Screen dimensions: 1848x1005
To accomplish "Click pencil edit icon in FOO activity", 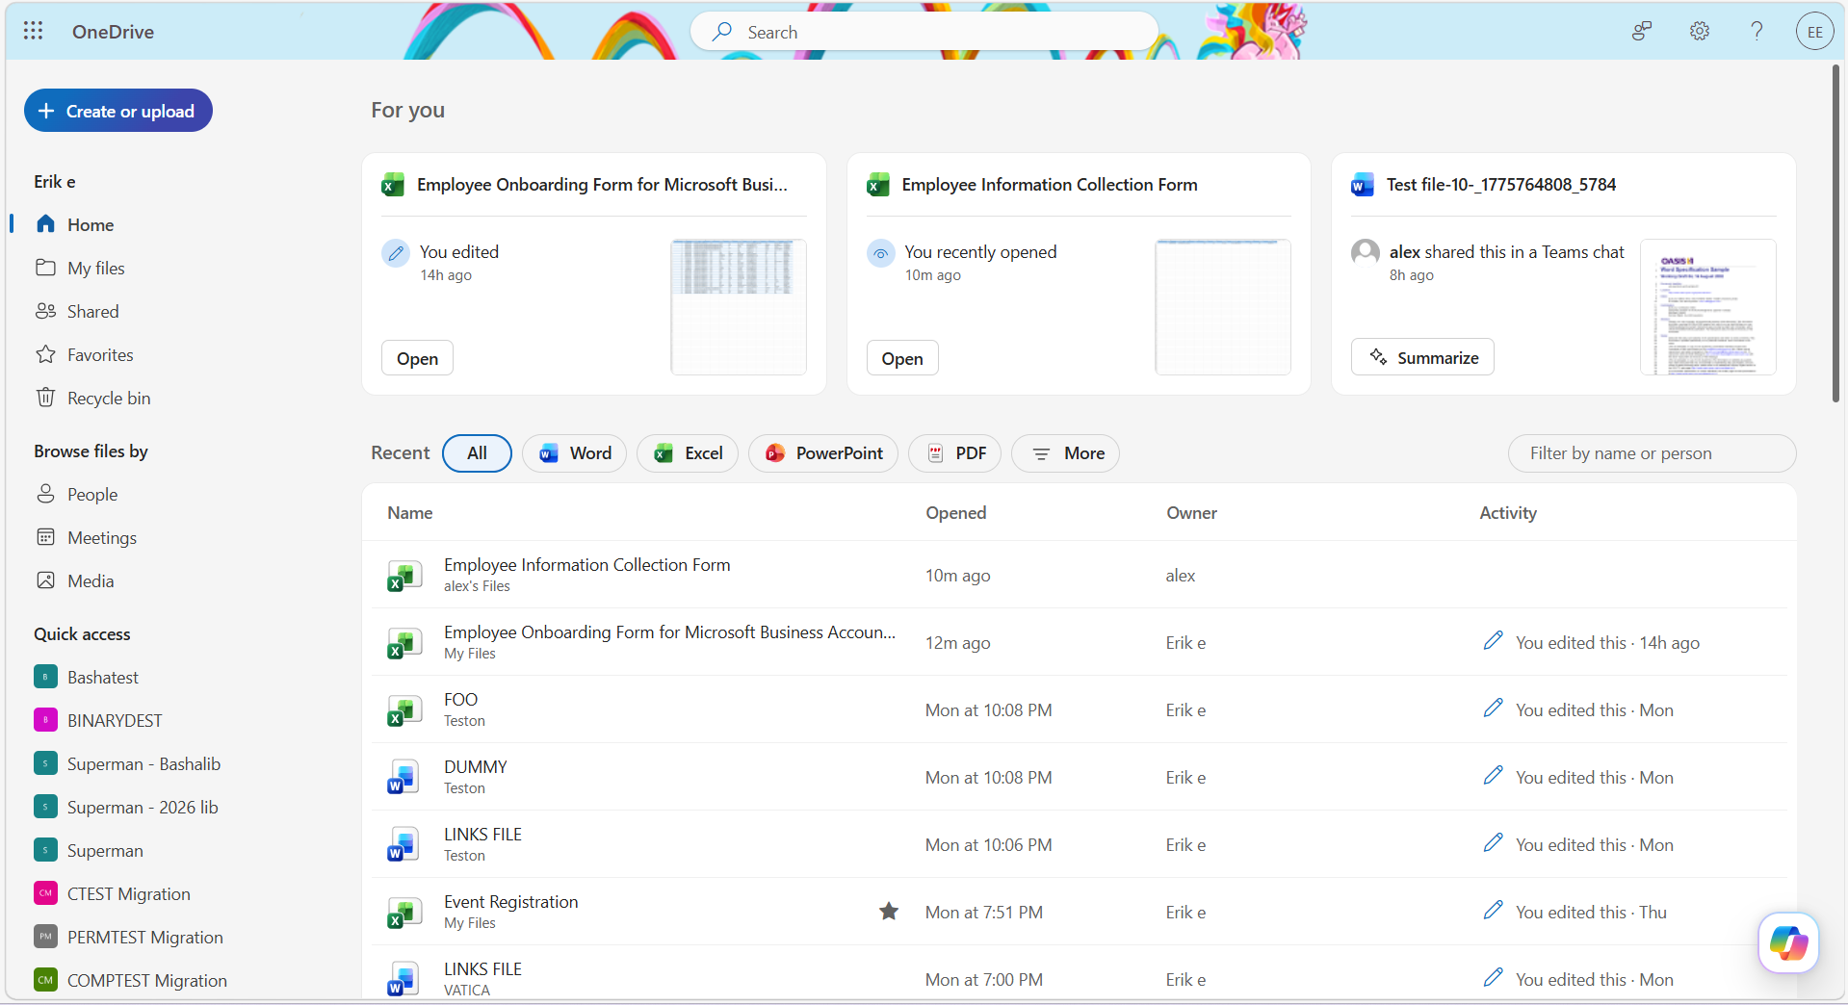I will [x=1493, y=709].
